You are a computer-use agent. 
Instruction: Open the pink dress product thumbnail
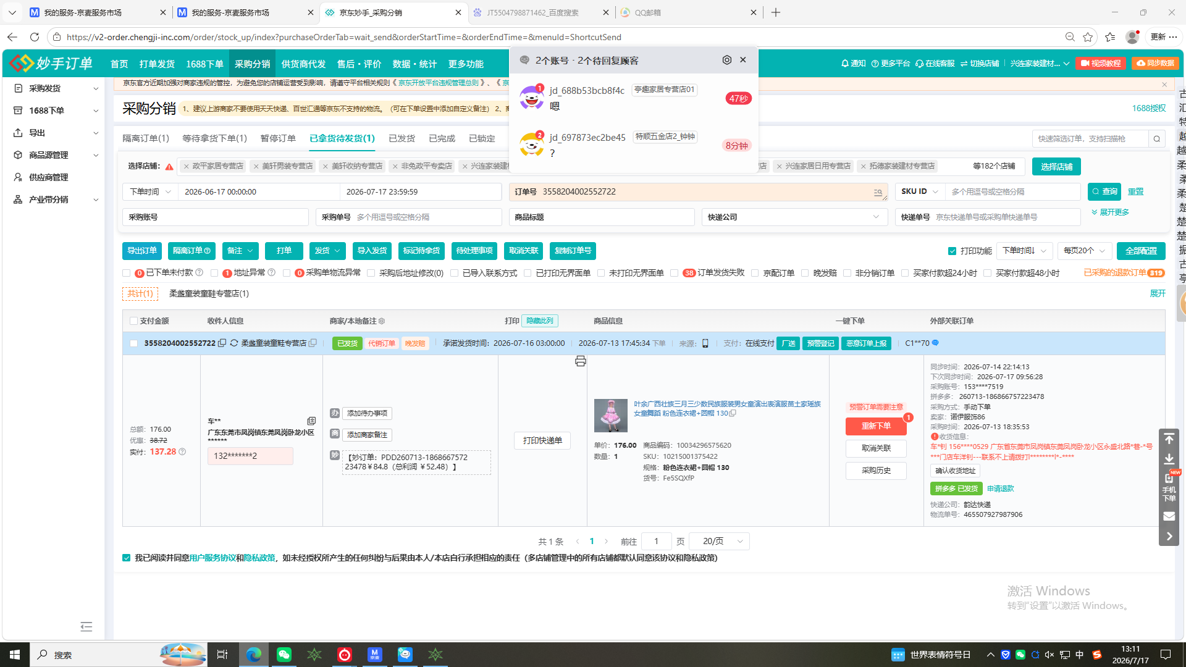coord(611,415)
